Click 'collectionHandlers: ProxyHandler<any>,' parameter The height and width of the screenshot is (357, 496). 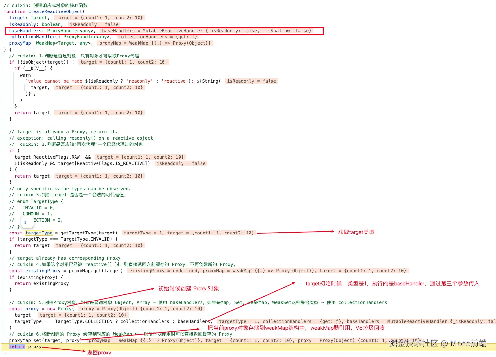[x=60, y=37]
